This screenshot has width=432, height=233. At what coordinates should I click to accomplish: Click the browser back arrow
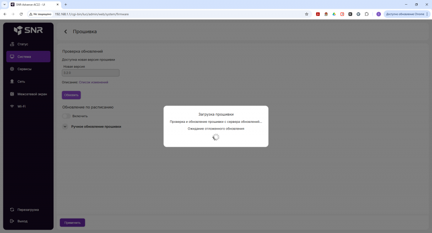tap(5, 14)
